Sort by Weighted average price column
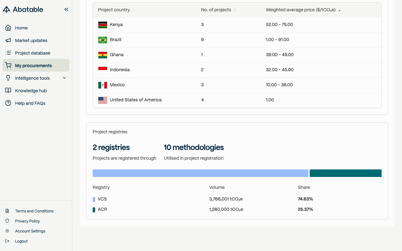This screenshot has height=251, width=402. tap(340, 10)
